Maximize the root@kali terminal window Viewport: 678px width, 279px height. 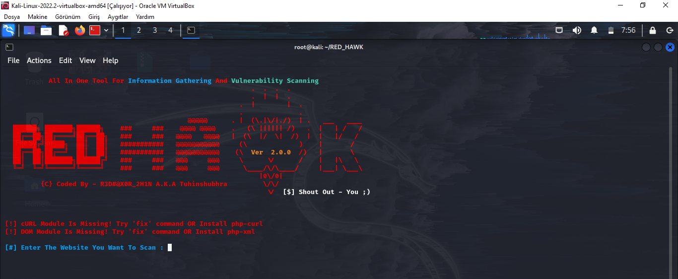tap(658, 47)
